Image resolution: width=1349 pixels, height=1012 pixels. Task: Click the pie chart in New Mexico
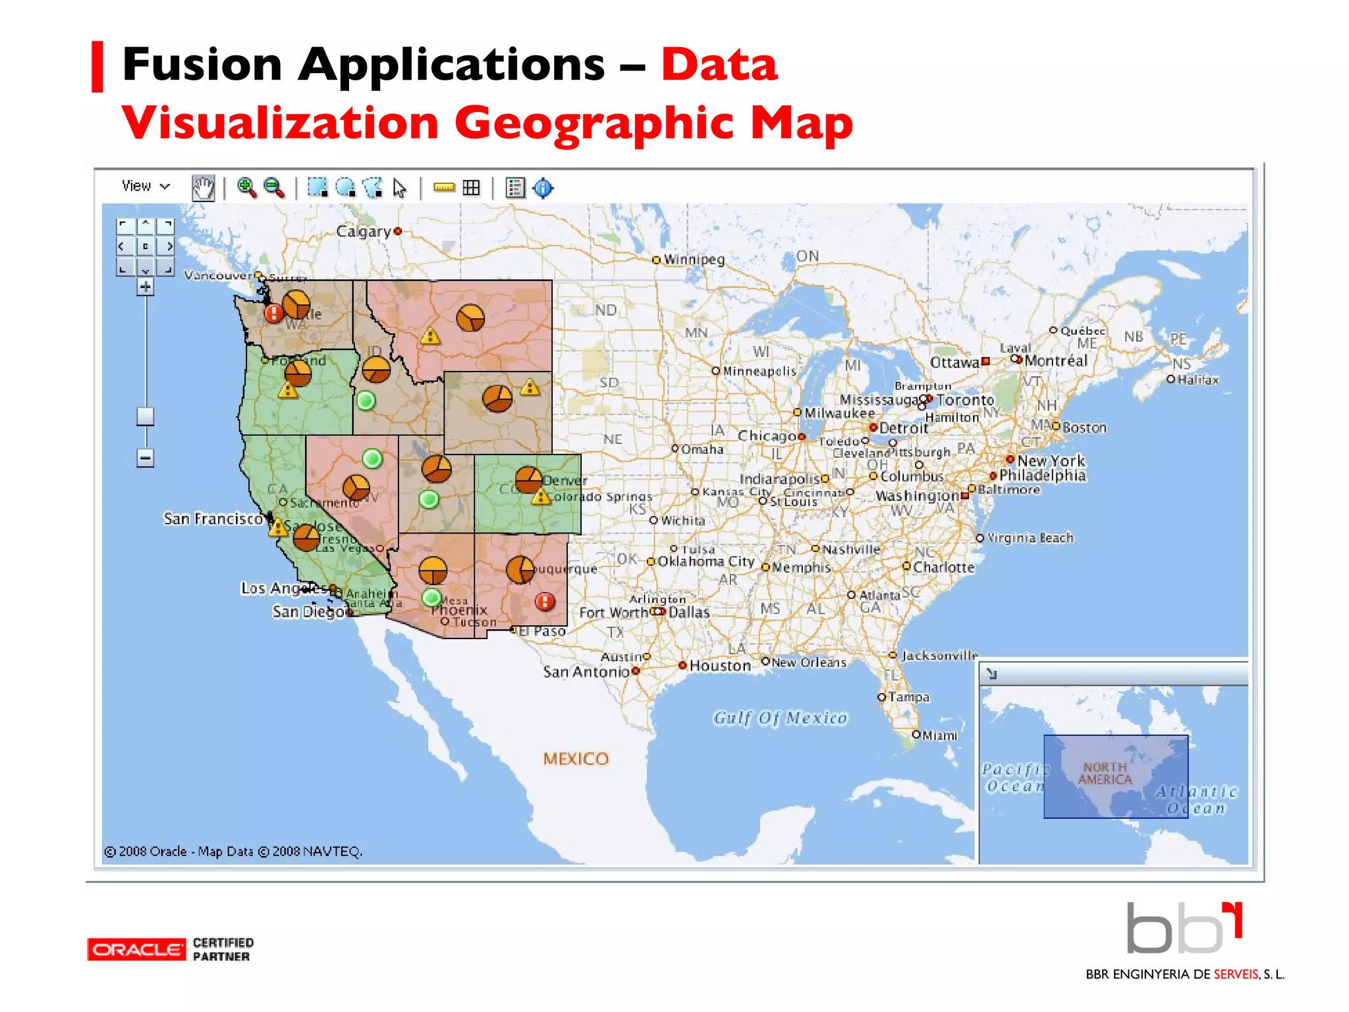coord(520,569)
